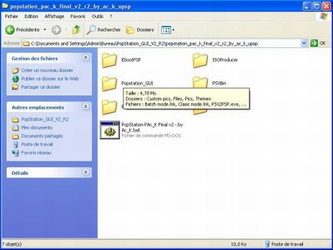This screenshot has width=333, height=250.
Task: Open the Edition menu
Action: [x=31, y=16]
